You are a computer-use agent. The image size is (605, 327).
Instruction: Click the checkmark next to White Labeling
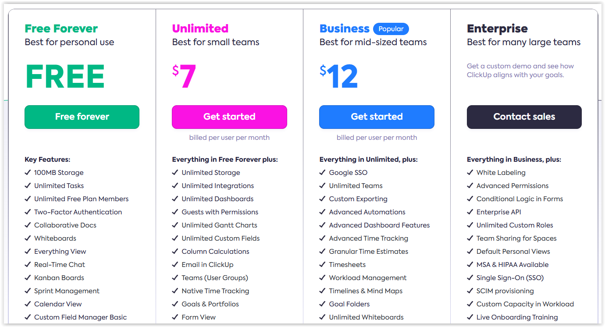tap(470, 172)
